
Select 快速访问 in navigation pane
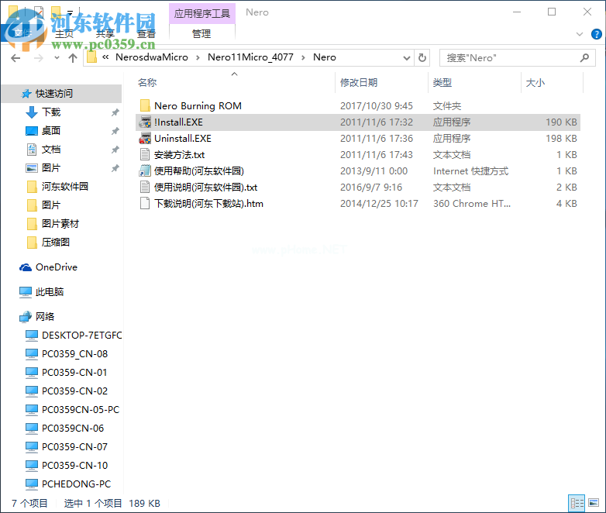62,94
